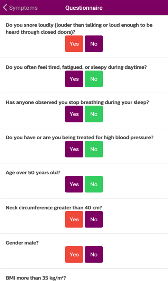Tap the Questionnaire header title
The height and width of the screenshot is (281, 168).
[x=84, y=8]
